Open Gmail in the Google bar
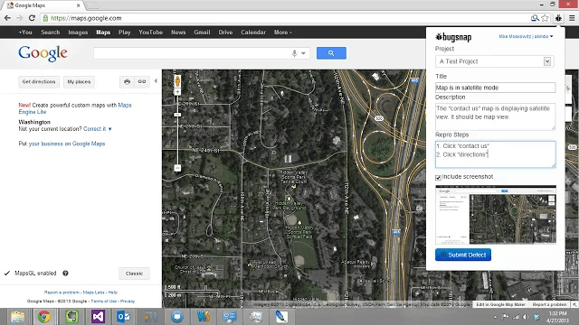This screenshot has height=325, width=579. 202,32
